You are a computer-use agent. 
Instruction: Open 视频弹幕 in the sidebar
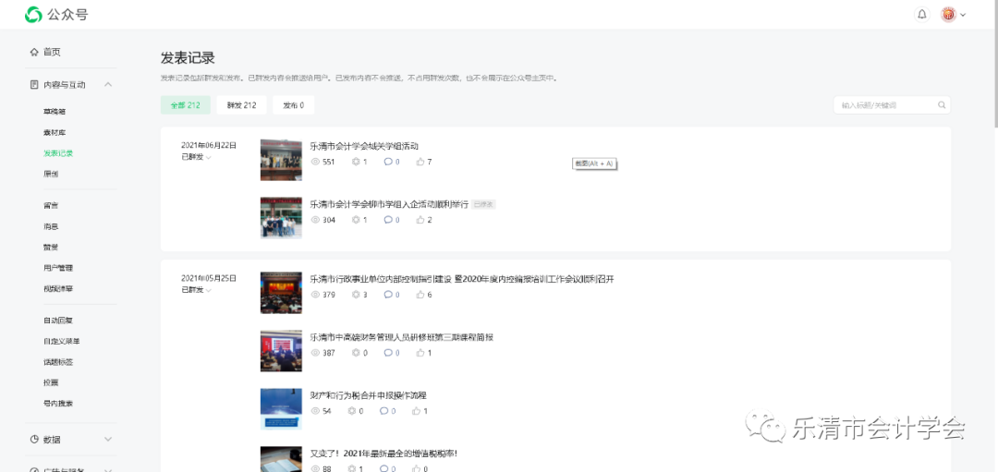point(58,289)
